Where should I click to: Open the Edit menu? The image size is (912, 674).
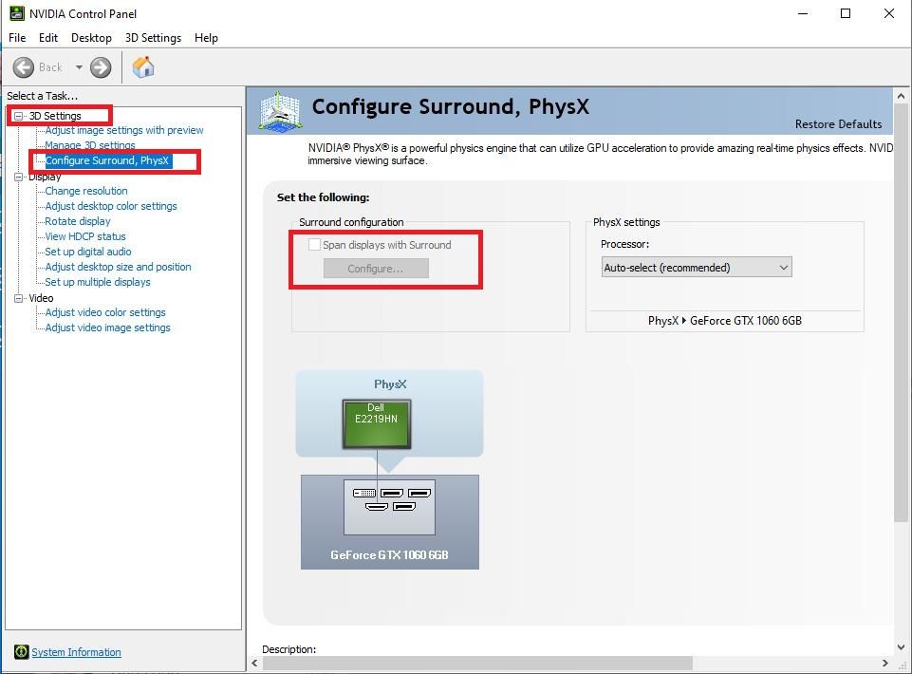coord(48,38)
